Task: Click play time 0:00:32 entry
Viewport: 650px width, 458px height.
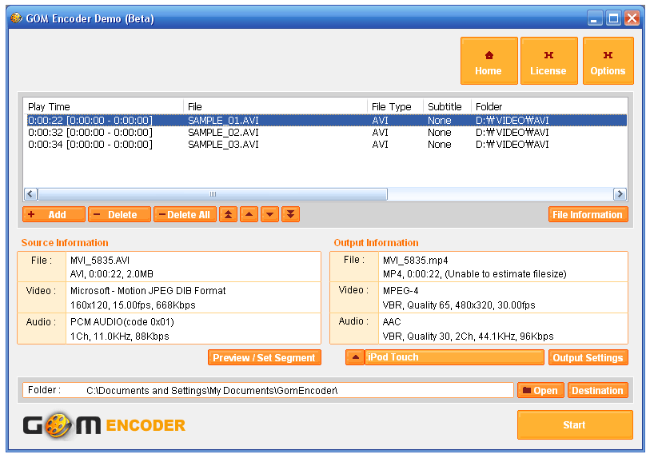Action: [x=90, y=132]
